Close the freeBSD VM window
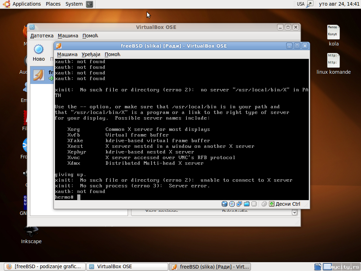 point(305,46)
